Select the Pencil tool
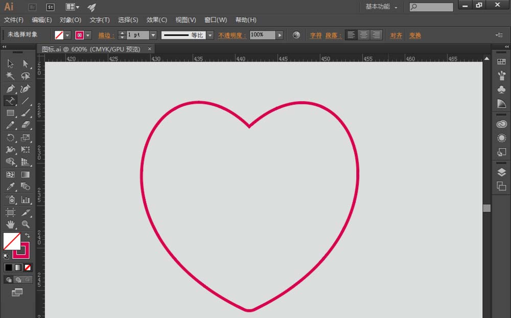Viewport: 511px width, 318px height. [x=10, y=125]
